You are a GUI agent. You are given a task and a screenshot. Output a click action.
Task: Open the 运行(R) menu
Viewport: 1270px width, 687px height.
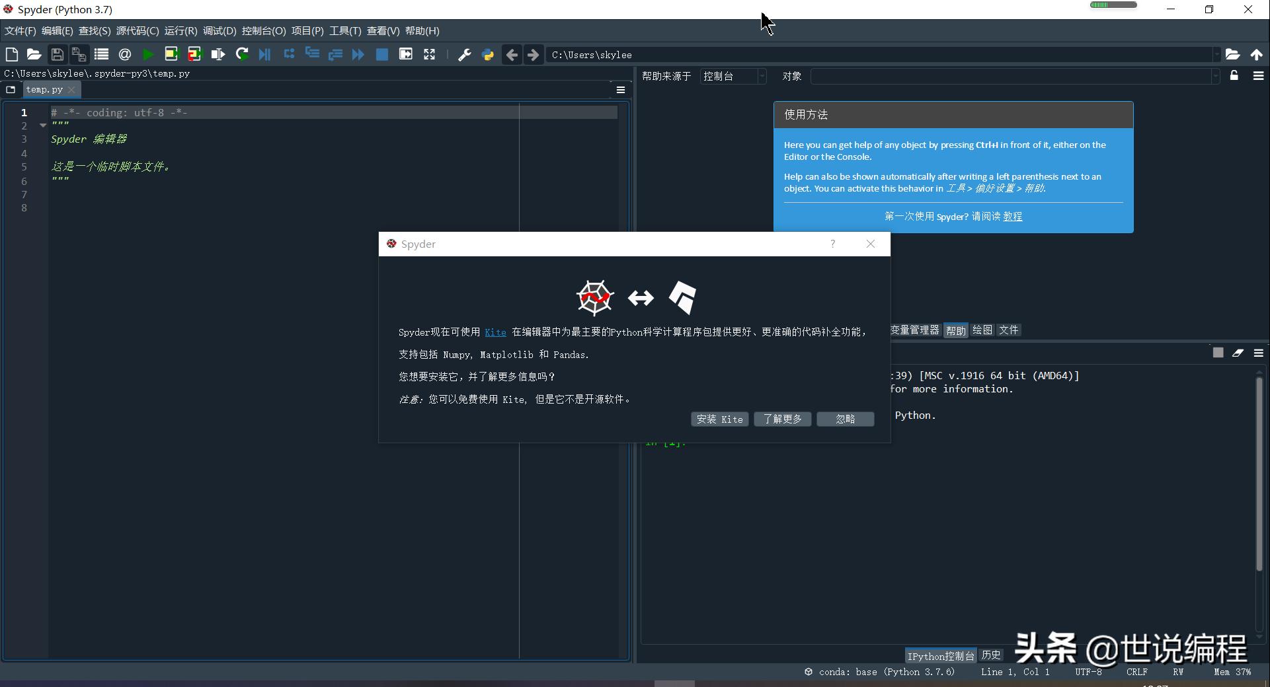click(x=180, y=31)
